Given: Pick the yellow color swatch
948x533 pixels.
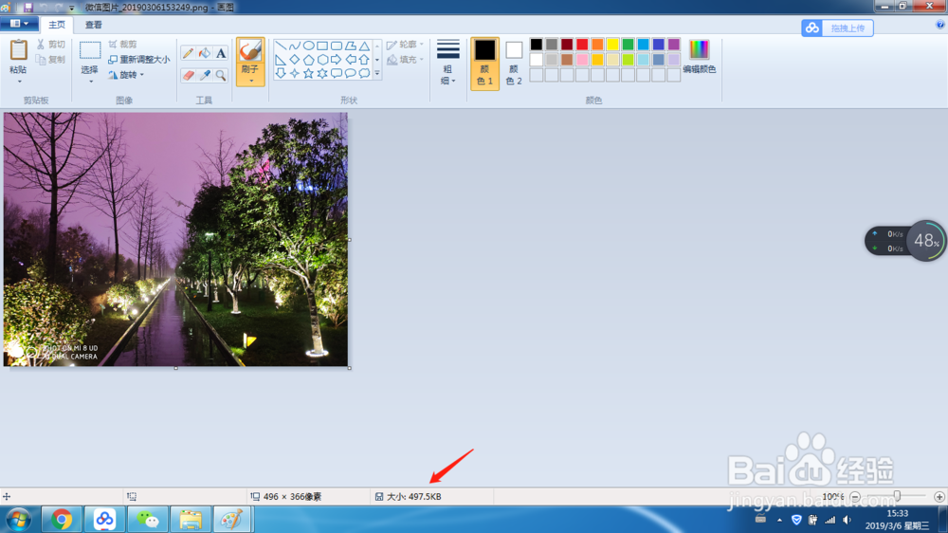Looking at the screenshot, I should 612,45.
